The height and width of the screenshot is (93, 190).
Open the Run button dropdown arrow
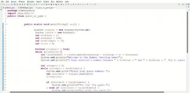pyautogui.click(x=49, y=4)
